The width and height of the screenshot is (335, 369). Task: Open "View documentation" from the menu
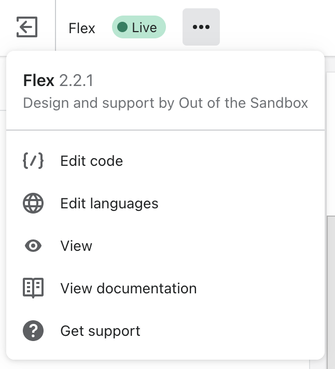coord(129,288)
